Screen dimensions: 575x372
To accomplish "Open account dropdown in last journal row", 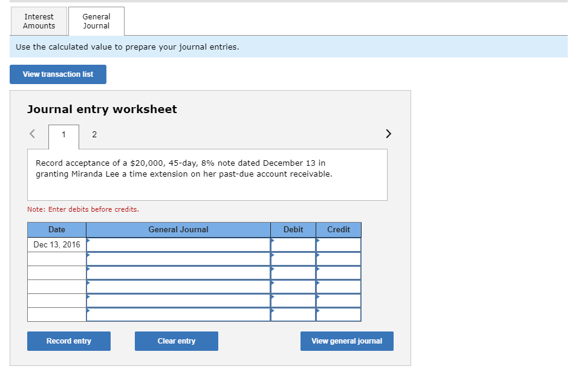I will (178, 315).
